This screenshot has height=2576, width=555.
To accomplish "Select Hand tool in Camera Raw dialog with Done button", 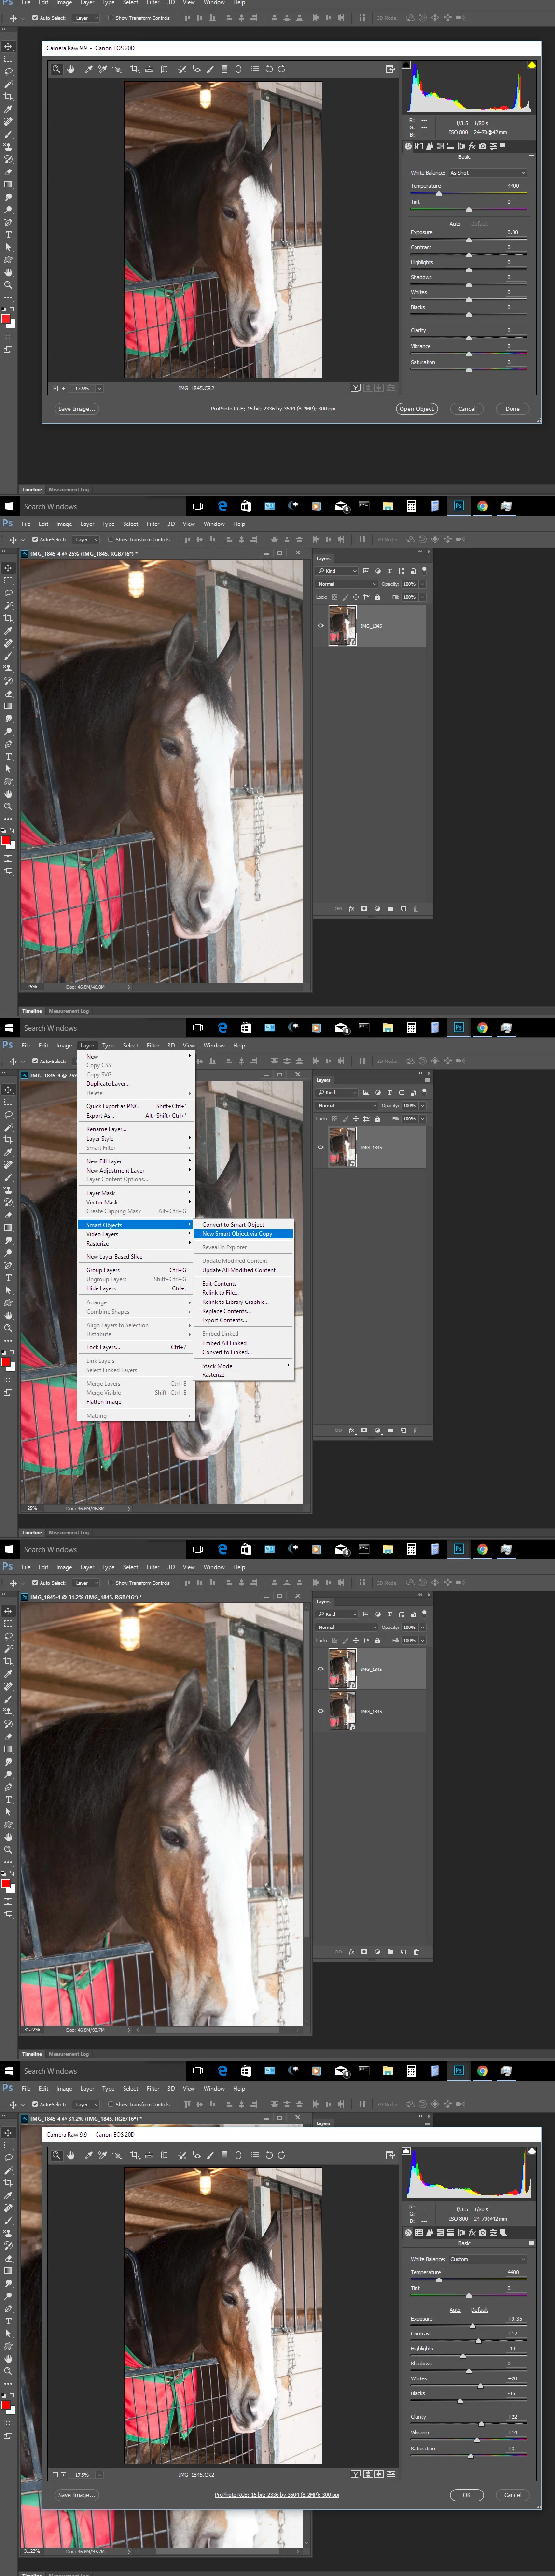I will pos(71,69).
